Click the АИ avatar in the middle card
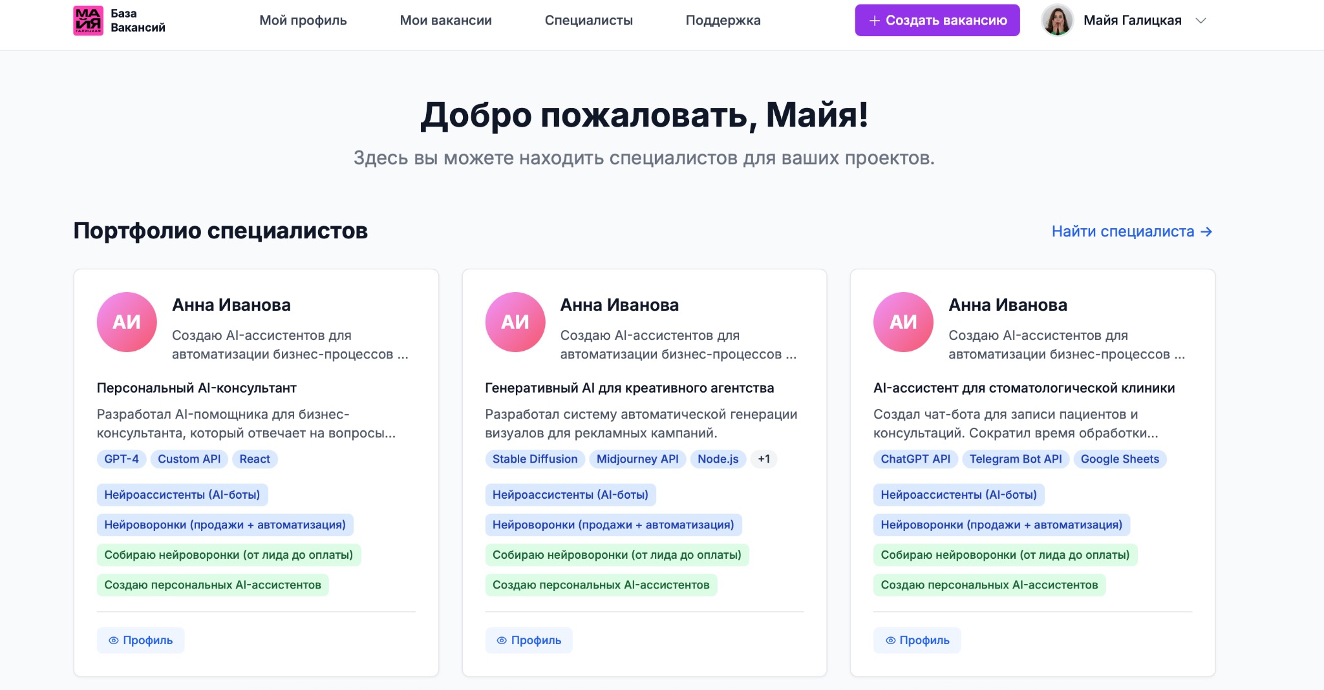1324x690 pixels. coord(515,321)
